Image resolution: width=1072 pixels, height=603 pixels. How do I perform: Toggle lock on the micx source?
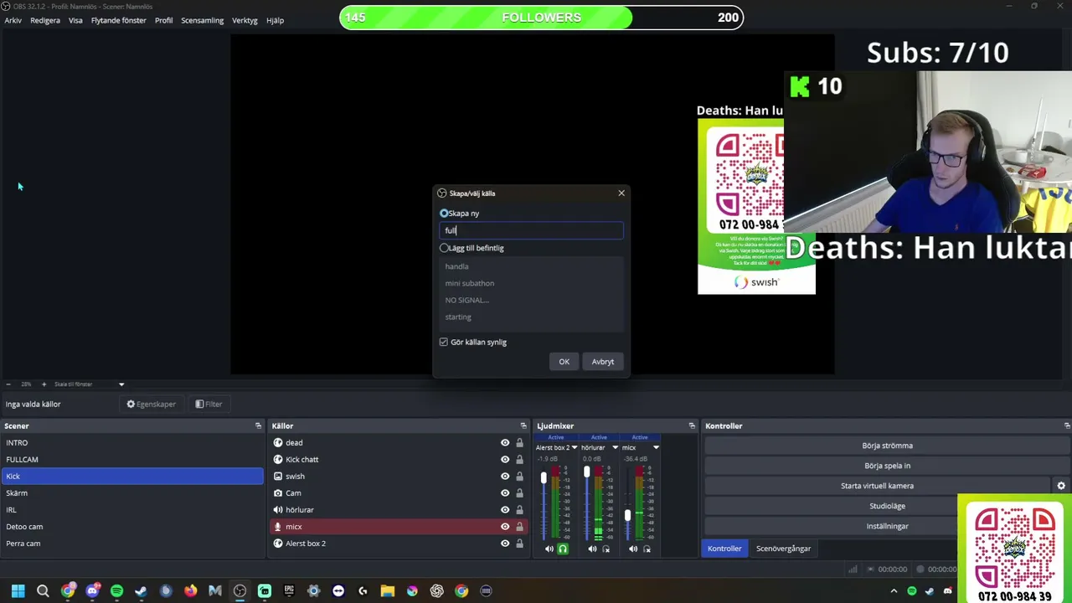tap(519, 527)
